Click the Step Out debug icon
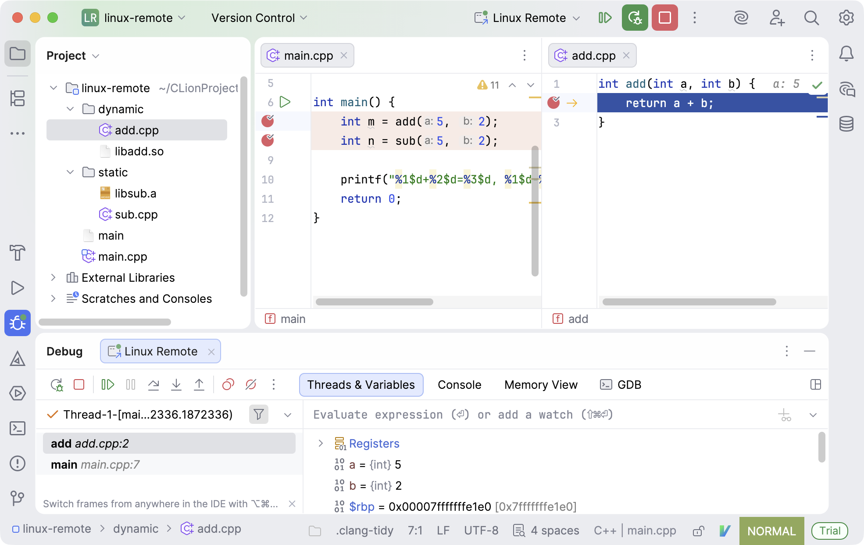 (x=199, y=385)
